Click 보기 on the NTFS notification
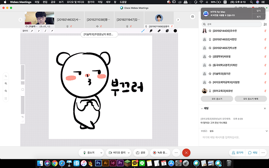 click(259, 16)
